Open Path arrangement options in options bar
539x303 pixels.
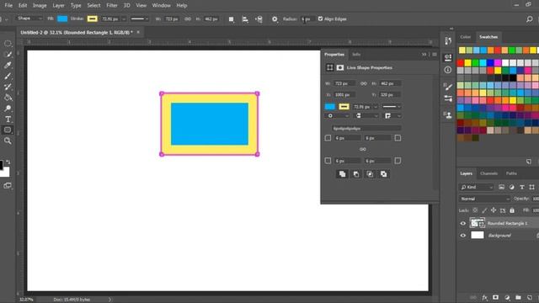(x=259, y=19)
